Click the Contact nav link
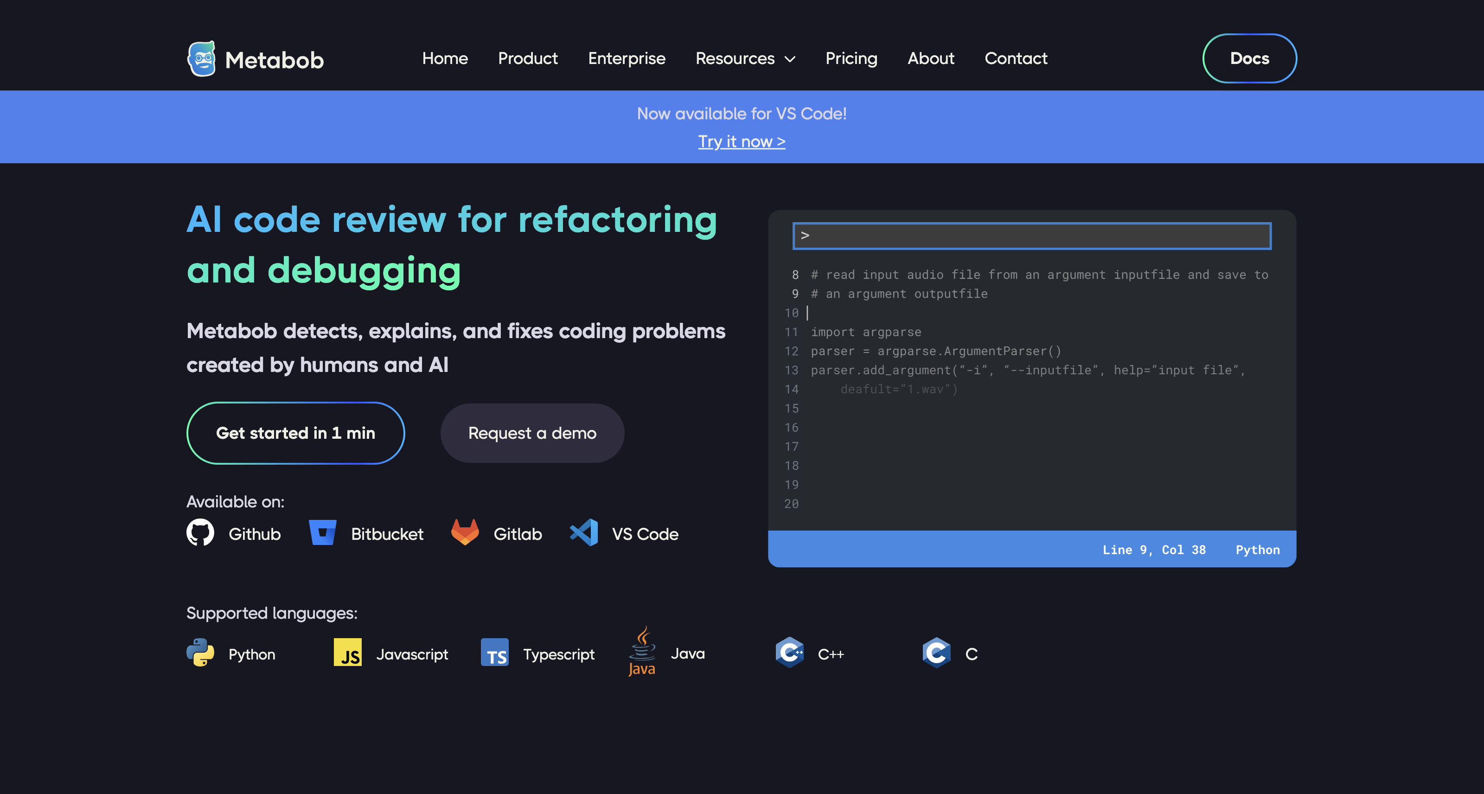The height and width of the screenshot is (794, 1484). click(x=1016, y=58)
